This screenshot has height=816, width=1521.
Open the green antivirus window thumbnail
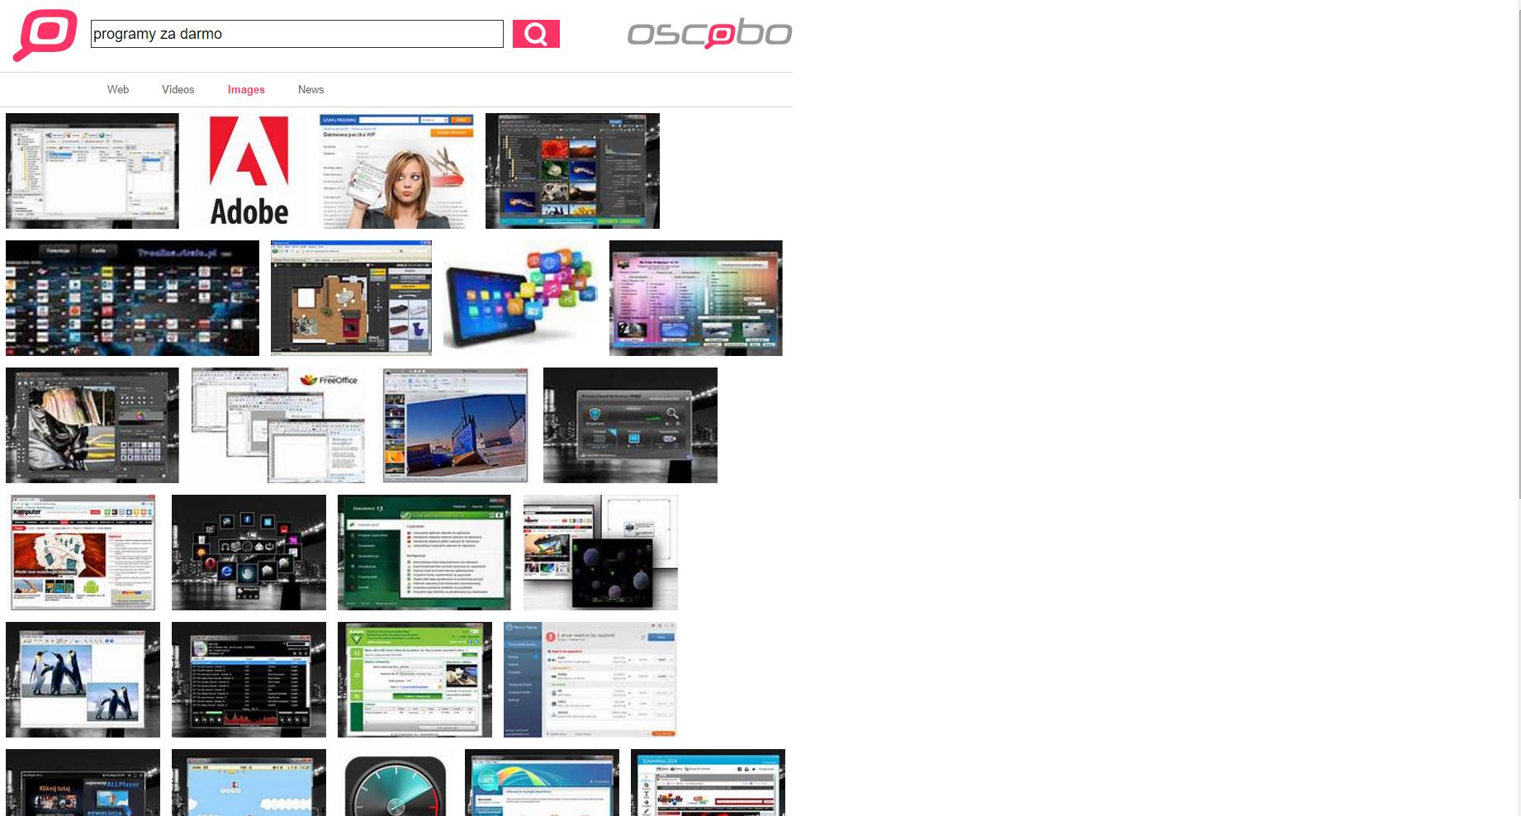pyautogui.click(x=424, y=553)
